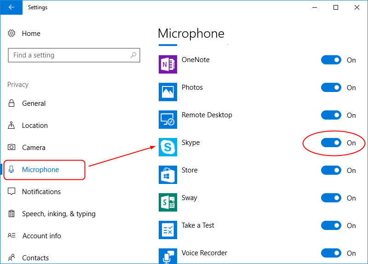The height and width of the screenshot is (264, 368).
Task: Open Notifications privacy page
Action: pyautogui.click(x=41, y=191)
